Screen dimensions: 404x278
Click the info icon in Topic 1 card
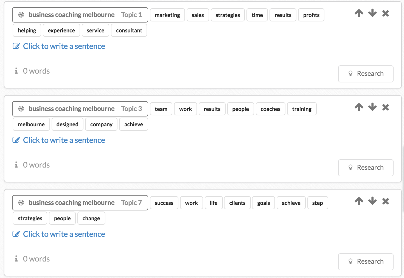16,71
